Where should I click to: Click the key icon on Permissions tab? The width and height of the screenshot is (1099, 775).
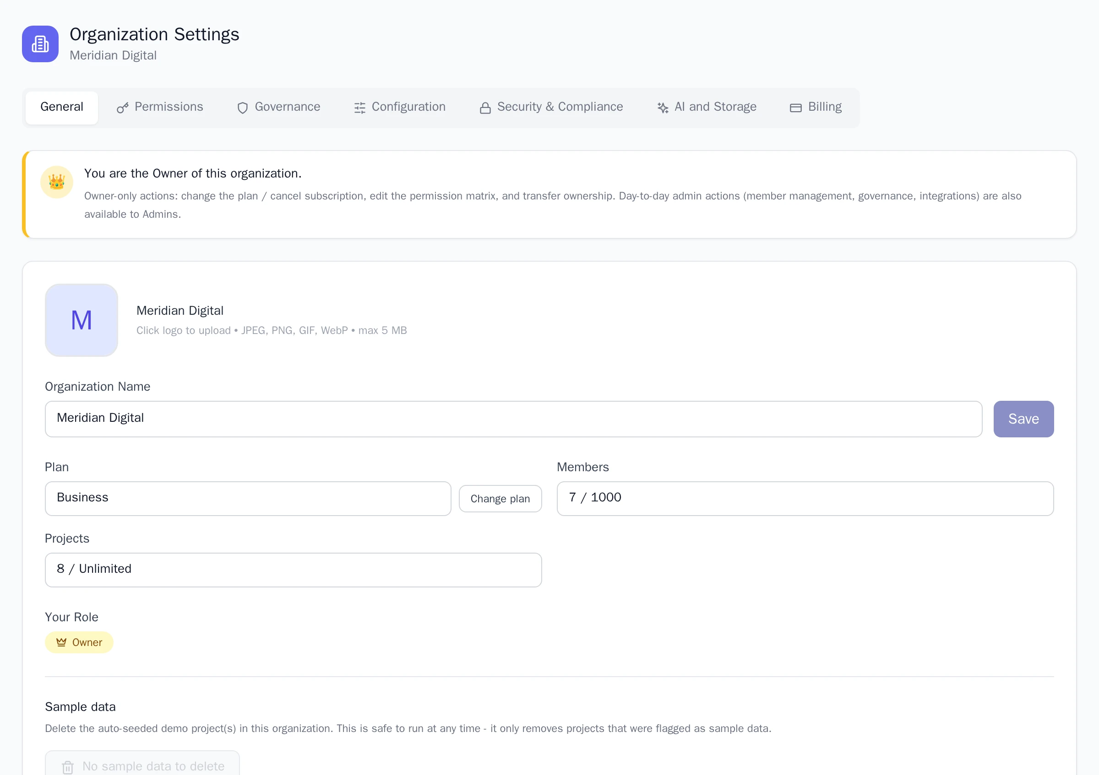pyautogui.click(x=123, y=108)
